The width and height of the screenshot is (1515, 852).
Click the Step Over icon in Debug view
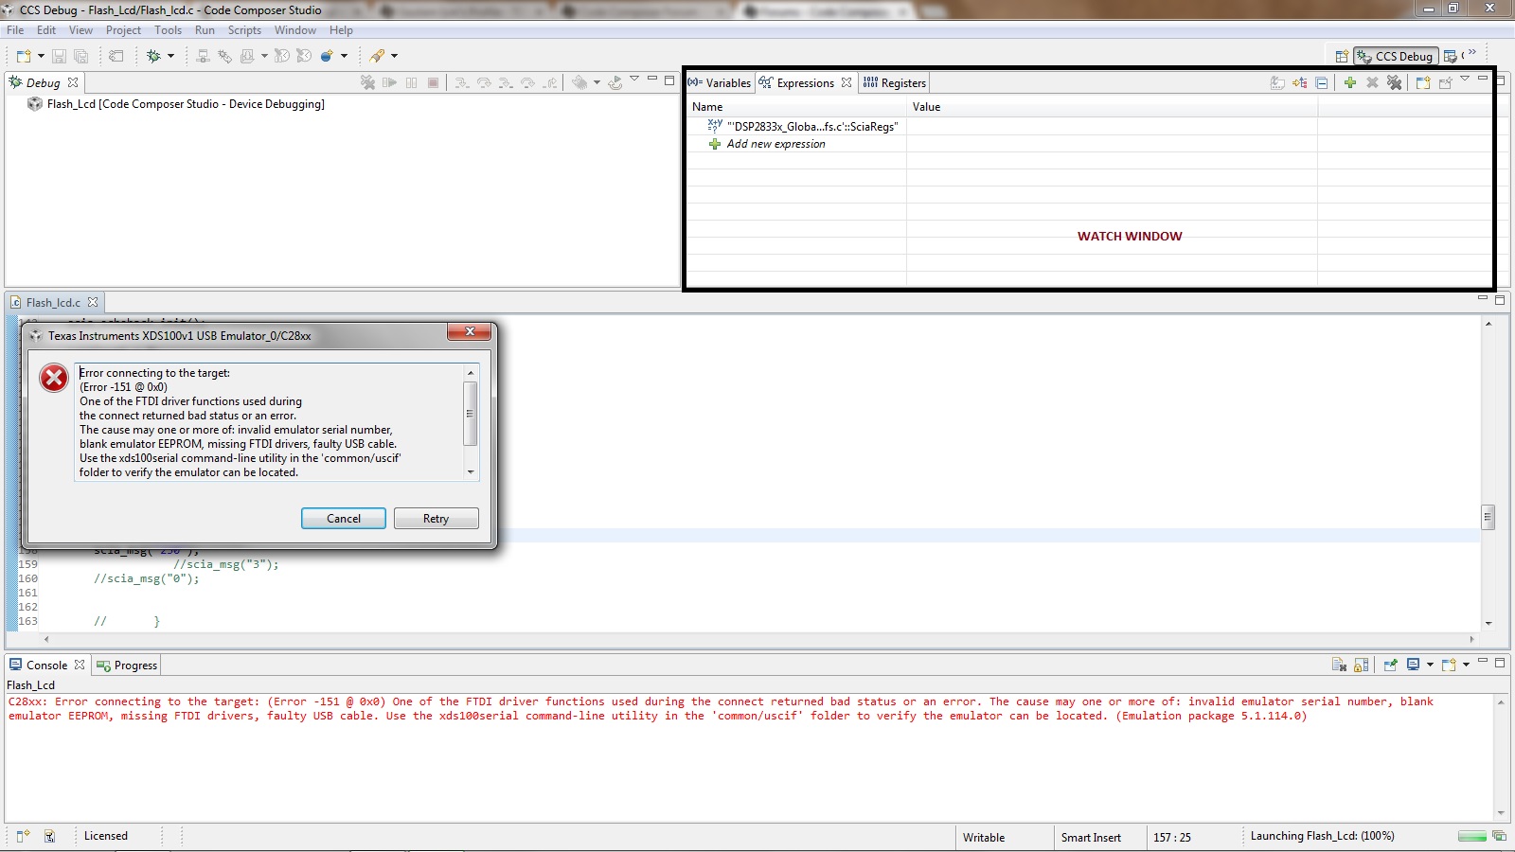tap(484, 82)
